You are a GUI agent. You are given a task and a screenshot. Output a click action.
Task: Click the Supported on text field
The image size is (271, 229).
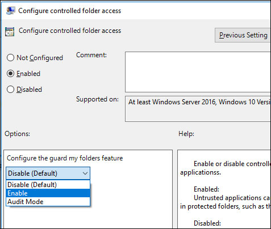pyautogui.click(x=198, y=109)
